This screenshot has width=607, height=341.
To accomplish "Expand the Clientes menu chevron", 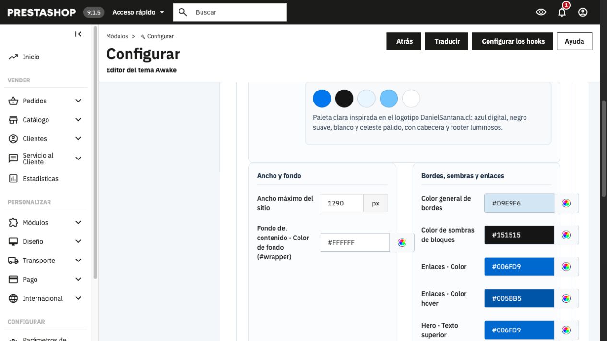I will coord(78,139).
